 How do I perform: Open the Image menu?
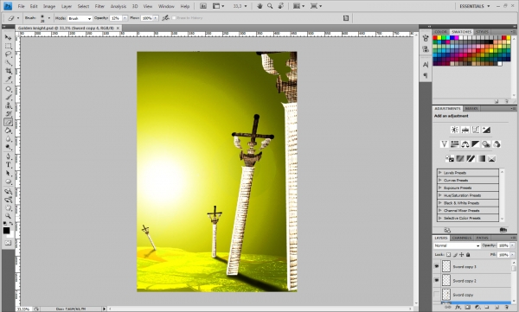point(49,6)
